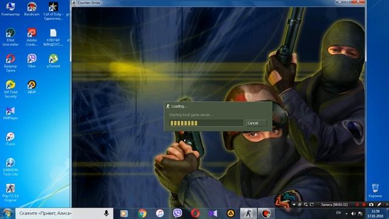Open the Bandicam recording bar dropdown arrow
The height and width of the screenshot is (219, 389).
click(294, 204)
